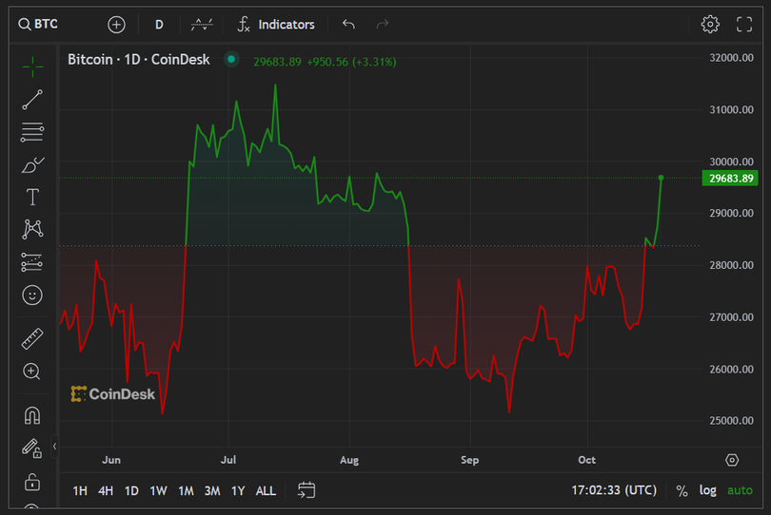Open prediction and measurement tools
771x515 pixels.
[x=32, y=262]
